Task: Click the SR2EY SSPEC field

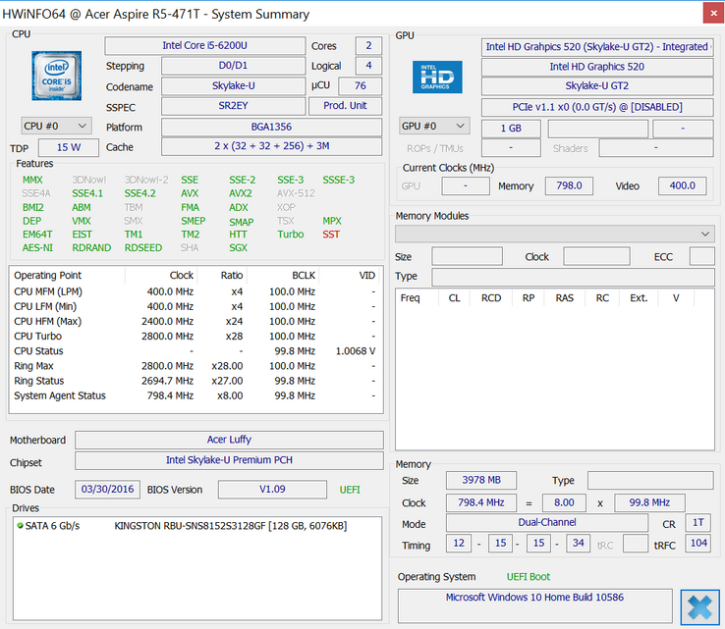Action: 232,106
